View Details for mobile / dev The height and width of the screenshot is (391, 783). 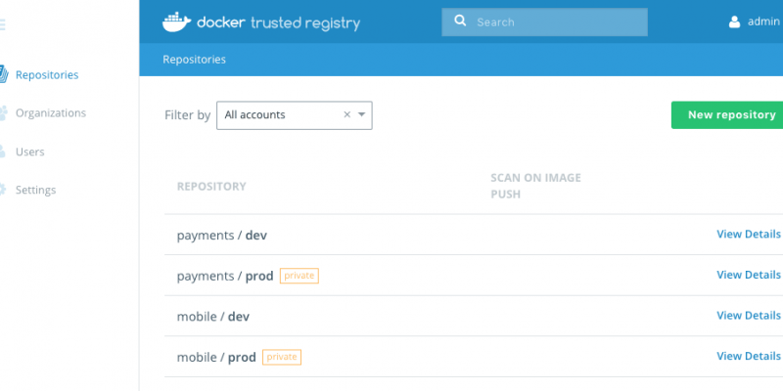pos(749,315)
